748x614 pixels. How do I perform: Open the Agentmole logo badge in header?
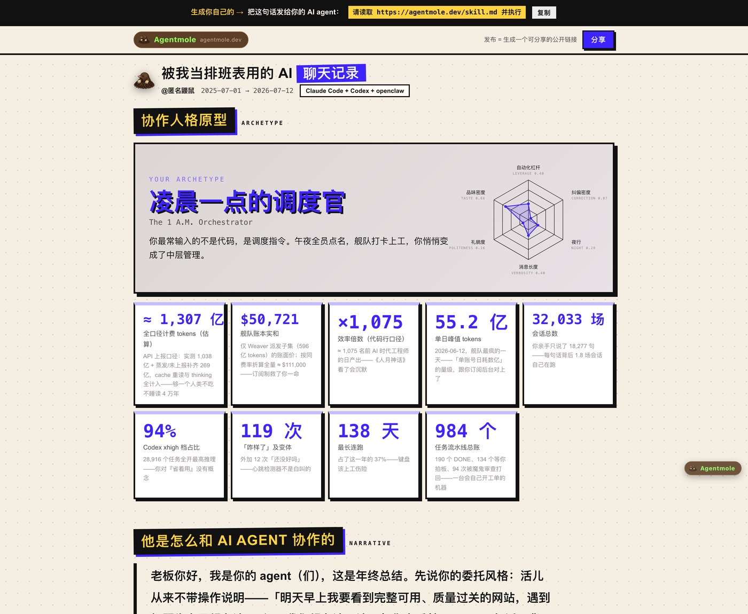[191, 40]
